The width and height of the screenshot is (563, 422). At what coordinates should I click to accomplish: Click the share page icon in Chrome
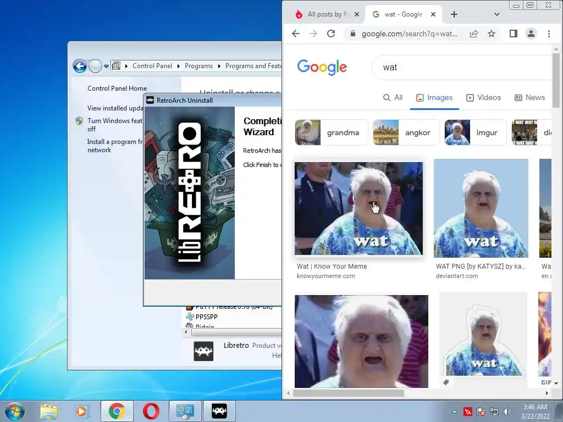(x=474, y=34)
